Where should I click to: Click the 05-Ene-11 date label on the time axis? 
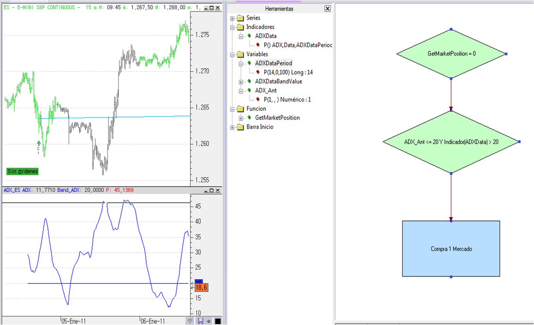pos(74,321)
